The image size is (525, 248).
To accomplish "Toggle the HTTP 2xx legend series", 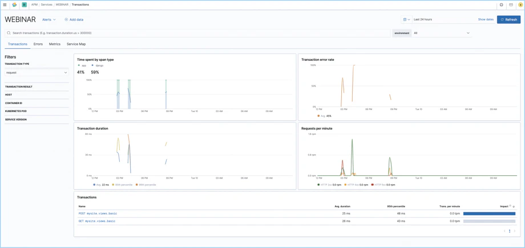I will click(330, 185).
